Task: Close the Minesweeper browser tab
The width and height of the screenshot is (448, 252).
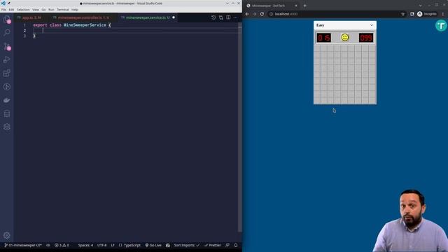Action: (x=296, y=6)
